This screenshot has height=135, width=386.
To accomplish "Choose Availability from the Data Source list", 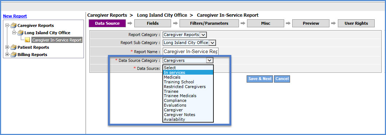I will 188,119.
